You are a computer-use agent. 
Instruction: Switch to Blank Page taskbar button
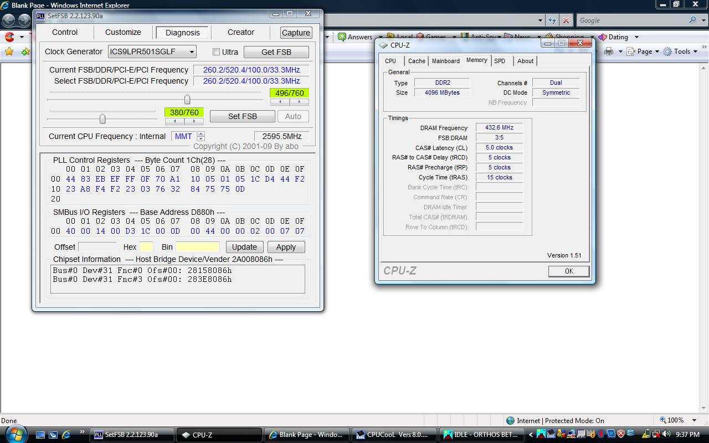(306, 435)
